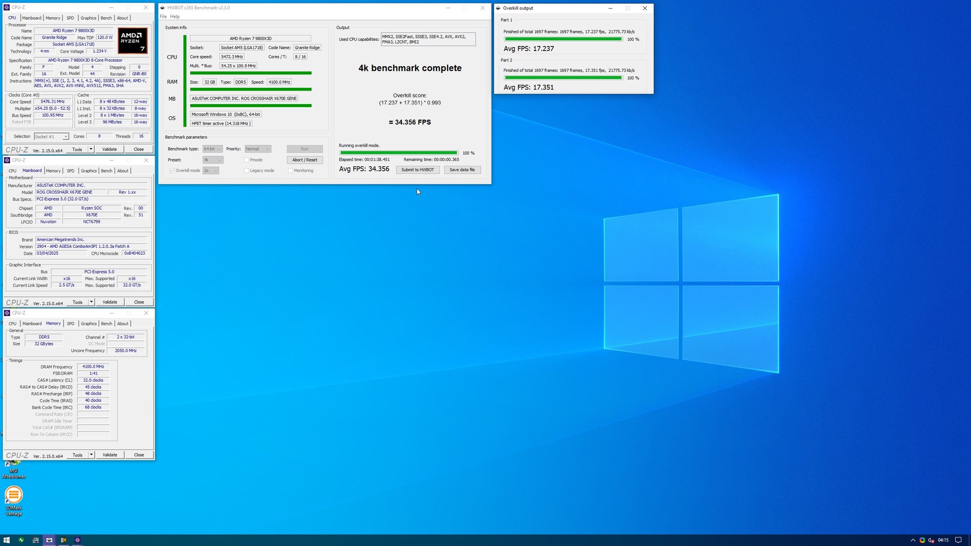Screen dimensions: 971x546
Task: Close the top CPU-Z processor window
Action: pos(146,8)
